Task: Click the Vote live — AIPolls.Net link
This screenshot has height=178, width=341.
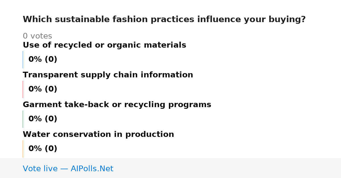Action: point(68,169)
